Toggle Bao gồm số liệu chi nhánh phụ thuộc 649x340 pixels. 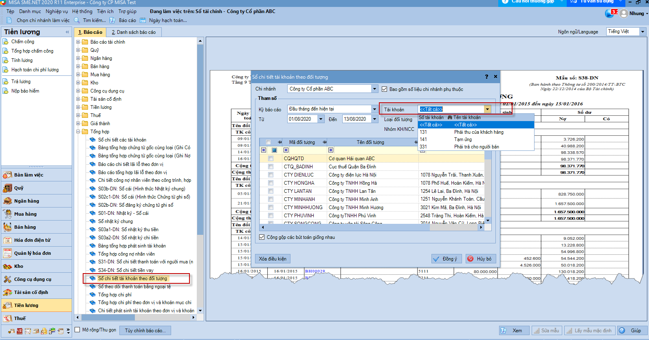tap(384, 89)
